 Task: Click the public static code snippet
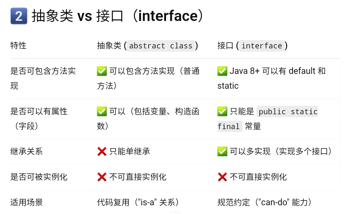pyautogui.click(x=287, y=112)
